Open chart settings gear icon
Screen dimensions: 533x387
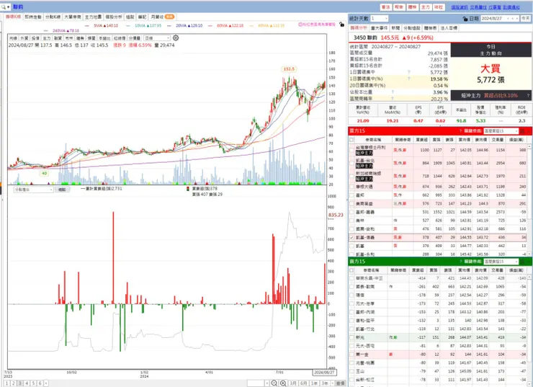click(x=176, y=37)
